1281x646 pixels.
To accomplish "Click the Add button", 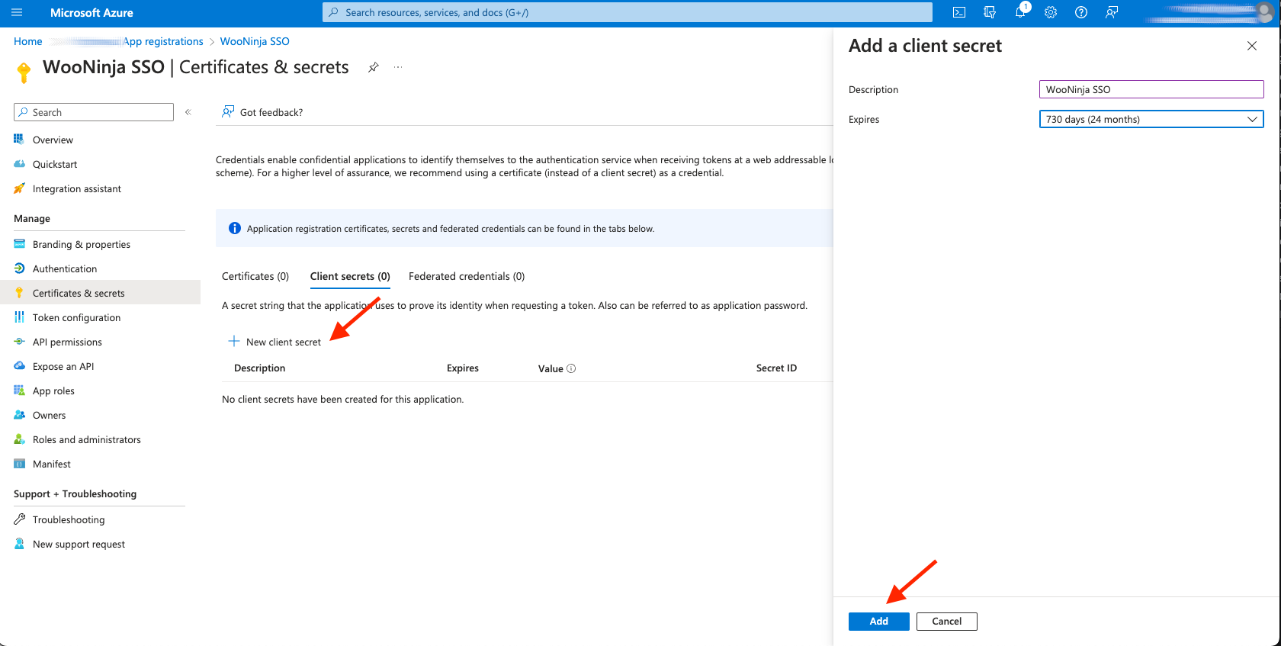I will pyautogui.click(x=878, y=622).
